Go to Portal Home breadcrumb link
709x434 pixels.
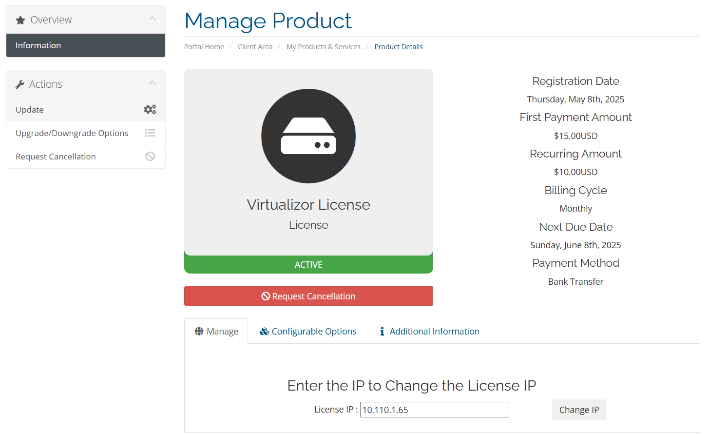click(x=204, y=47)
